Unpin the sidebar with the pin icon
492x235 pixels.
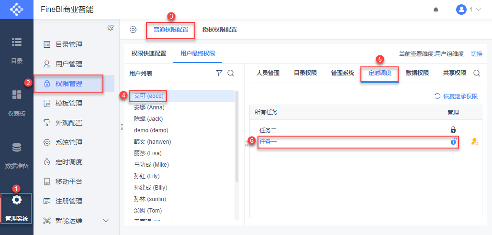110,28
